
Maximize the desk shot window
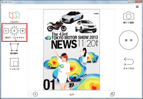134,2
